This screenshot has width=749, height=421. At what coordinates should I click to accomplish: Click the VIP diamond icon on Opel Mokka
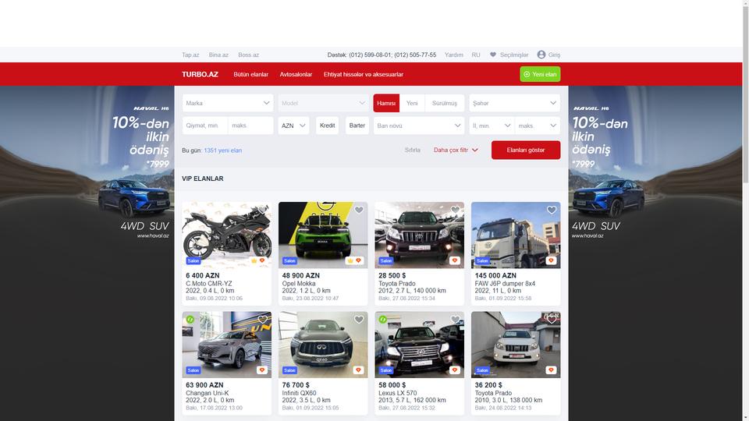pos(358,260)
